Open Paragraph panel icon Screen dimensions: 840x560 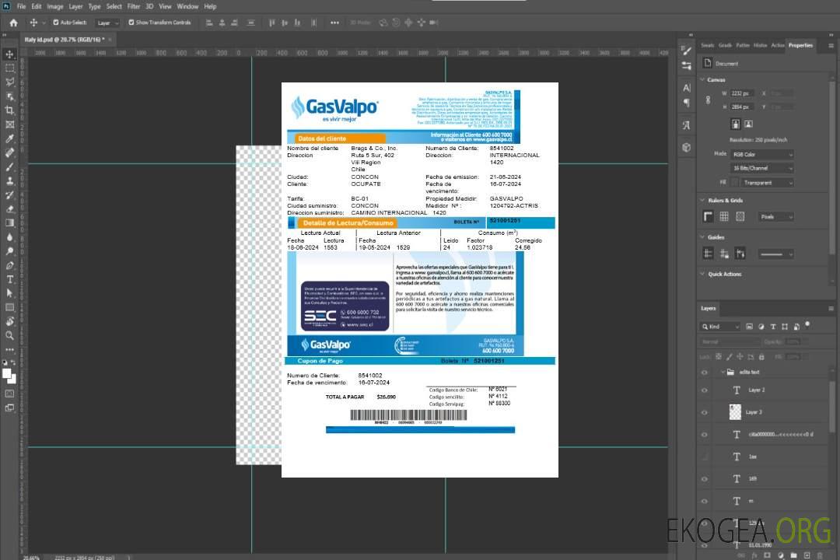pyautogui.click(x=686, y=103)
